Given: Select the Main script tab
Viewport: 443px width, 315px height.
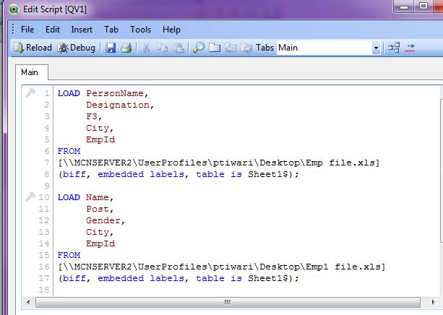Looking at the screenshot, I should 31,72.
